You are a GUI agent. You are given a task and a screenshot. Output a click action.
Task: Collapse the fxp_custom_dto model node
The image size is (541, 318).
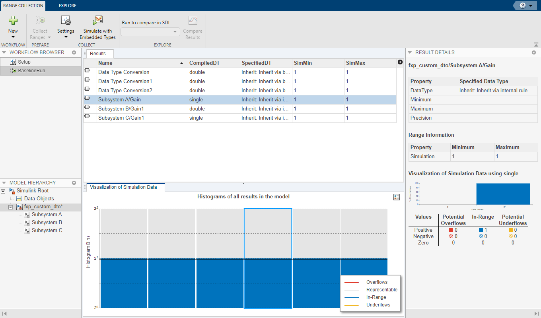click(x=11, y=207)
